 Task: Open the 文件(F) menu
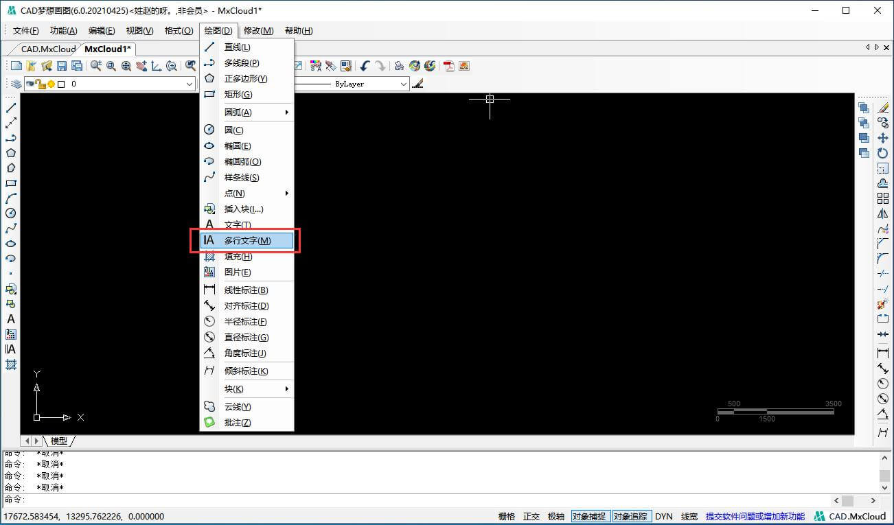pyautogui.click(x=26, y=30)
